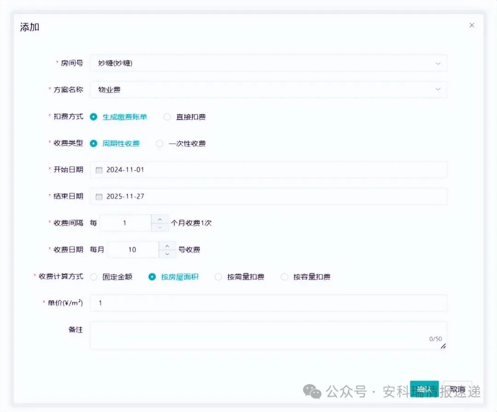Open the end date calendar picker
The height and width of the screenshot is (412, 497).
99,196
